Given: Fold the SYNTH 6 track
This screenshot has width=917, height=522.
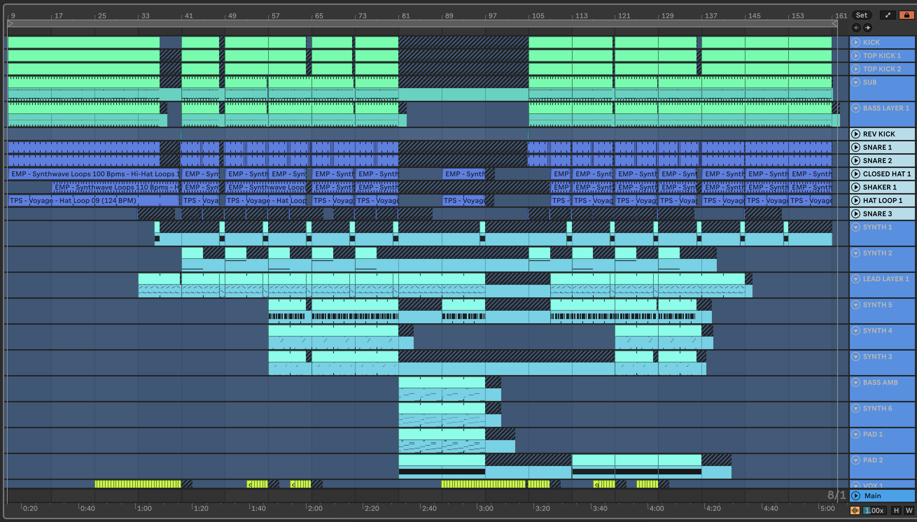Looking at the screenshot, I should 856,408.
